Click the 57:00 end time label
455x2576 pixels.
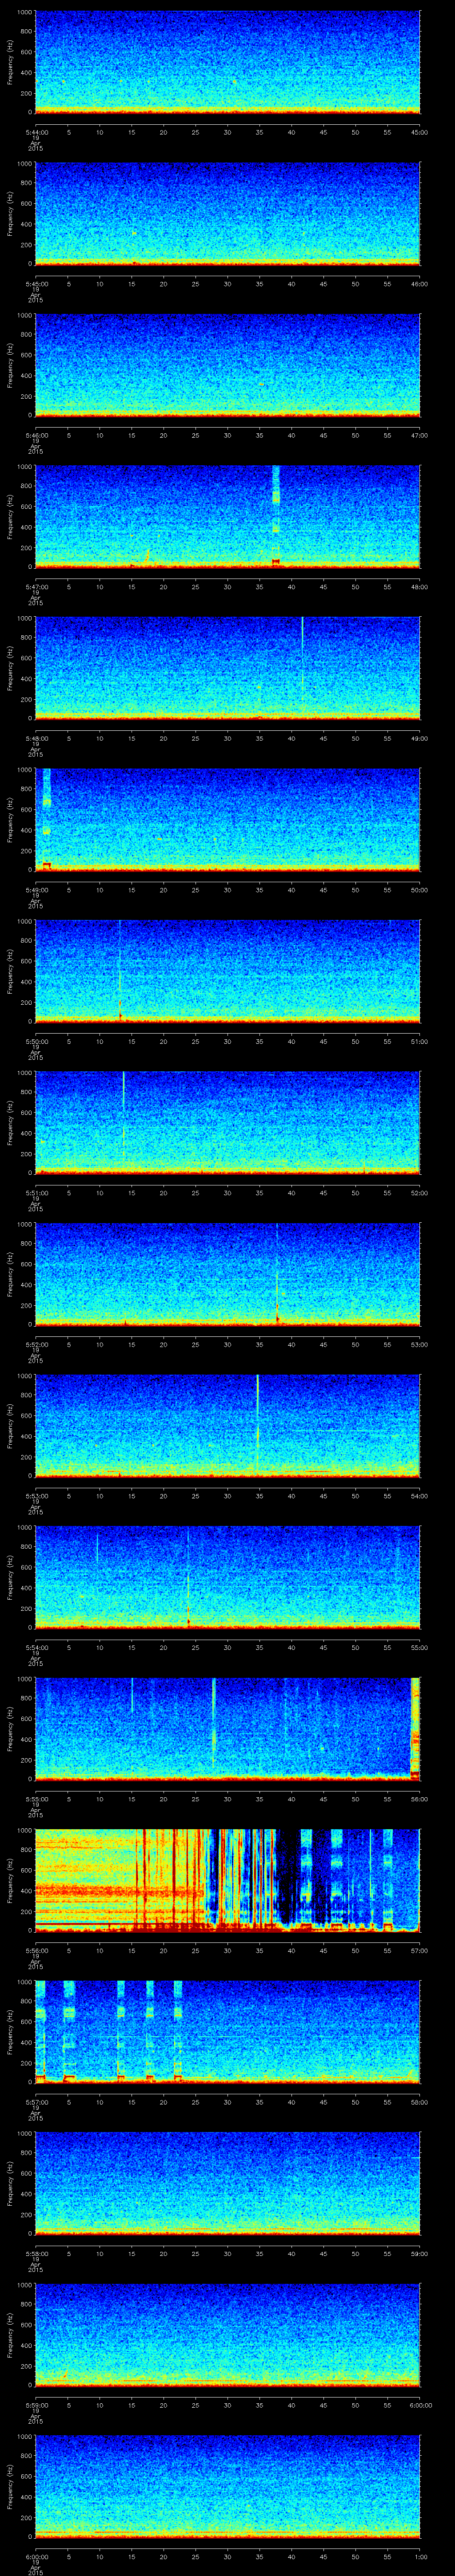(420, 1950)
